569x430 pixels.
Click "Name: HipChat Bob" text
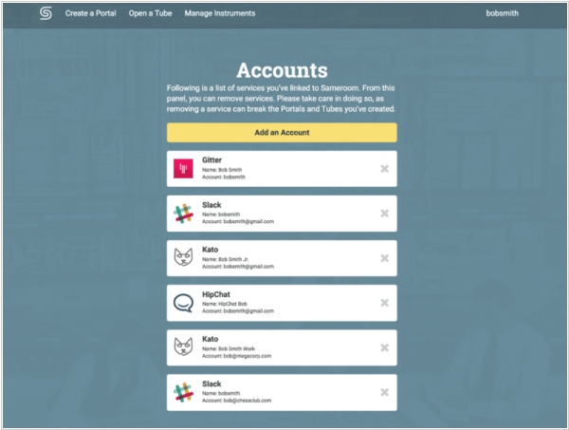[224, 304]
